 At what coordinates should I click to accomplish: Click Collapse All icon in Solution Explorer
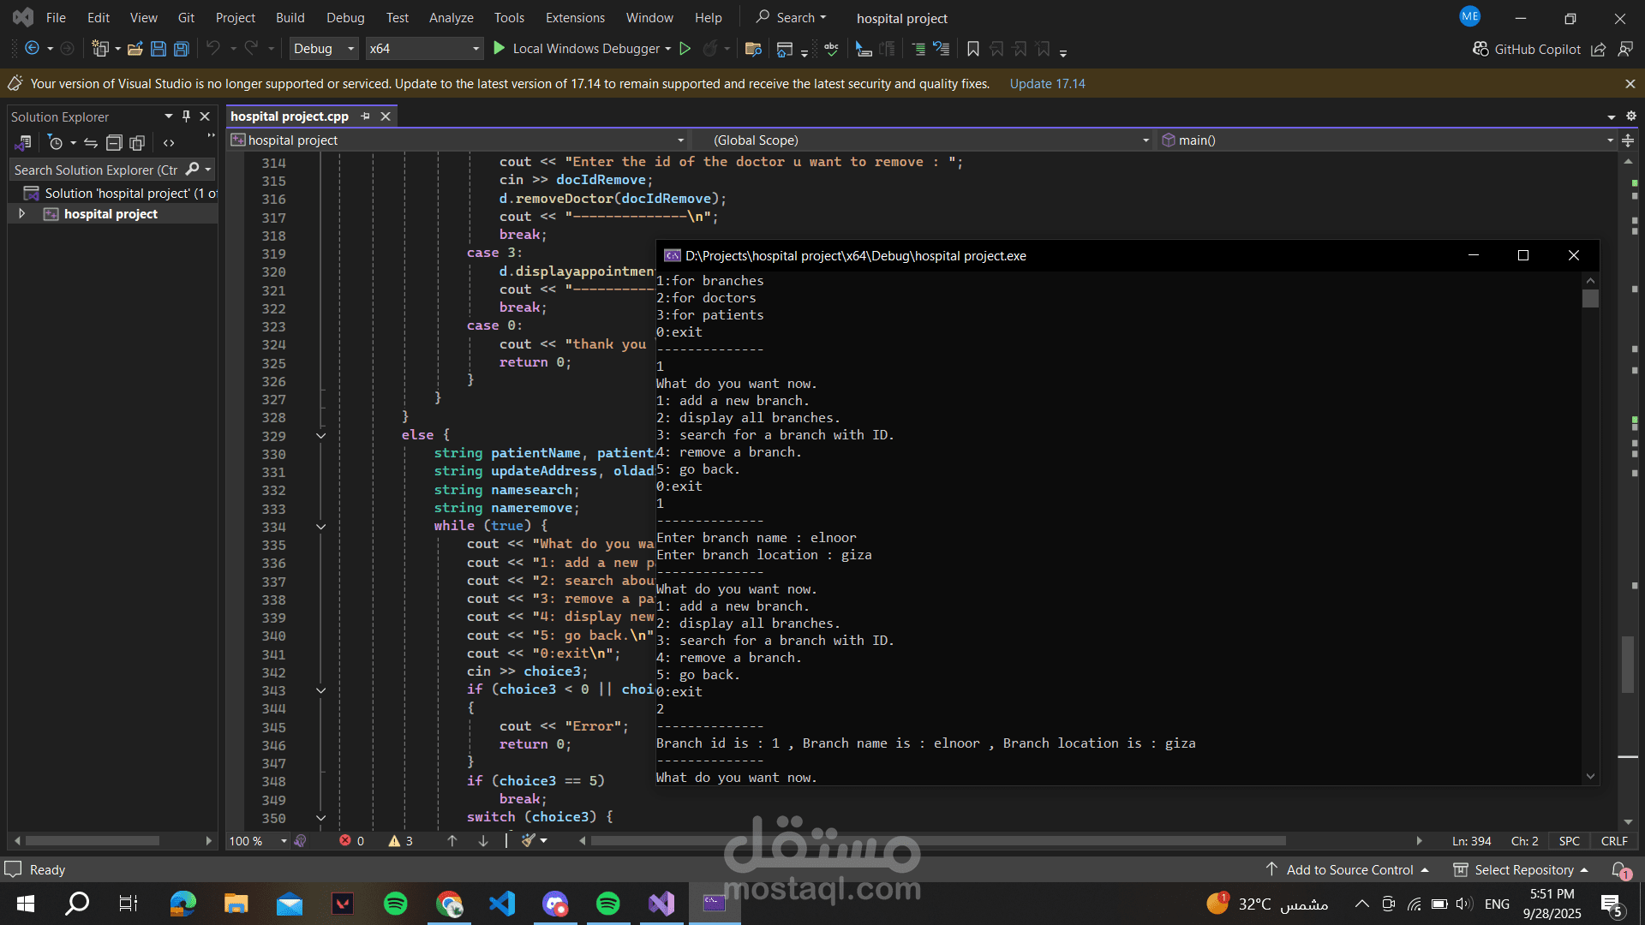[x=114, y=143]
